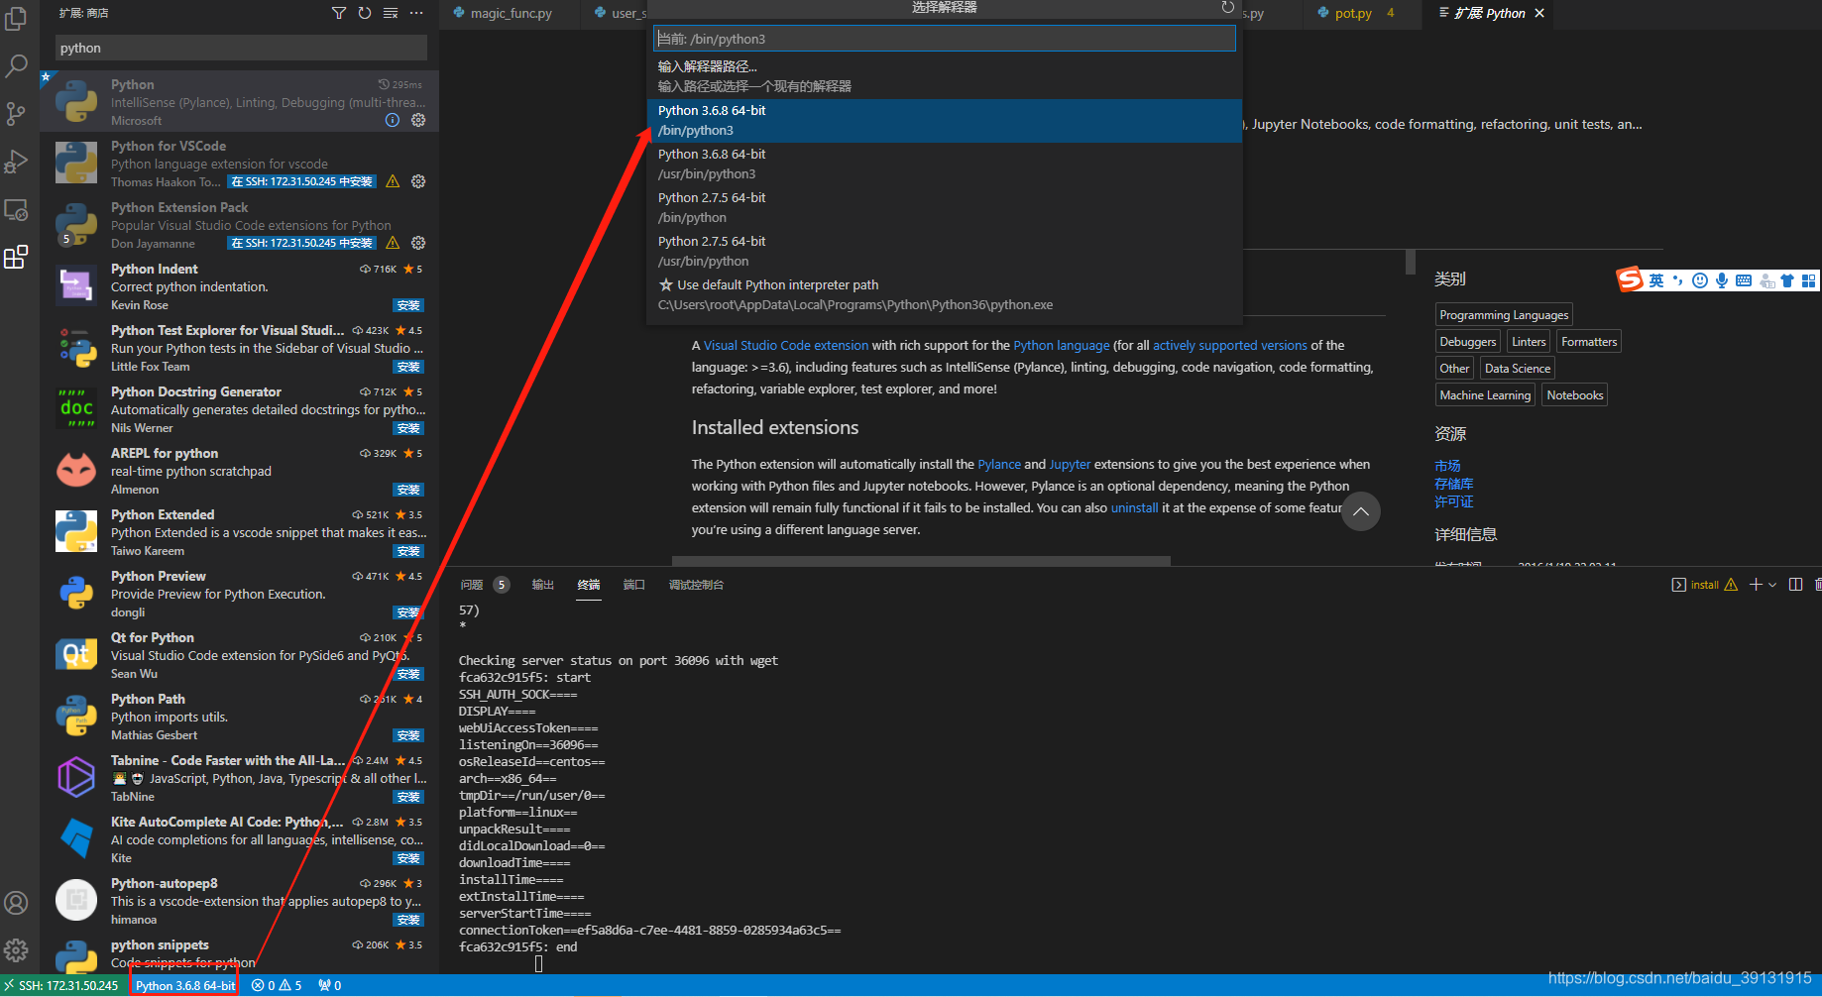
Task: Install the Python Preview extension
Action: [408, 612]
